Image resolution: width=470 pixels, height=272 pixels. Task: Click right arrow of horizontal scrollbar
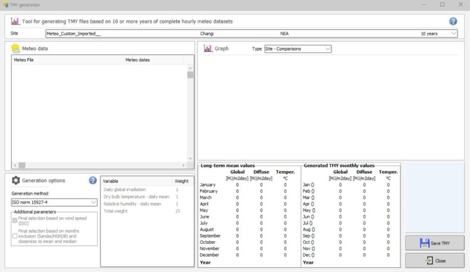click(184, 165)
